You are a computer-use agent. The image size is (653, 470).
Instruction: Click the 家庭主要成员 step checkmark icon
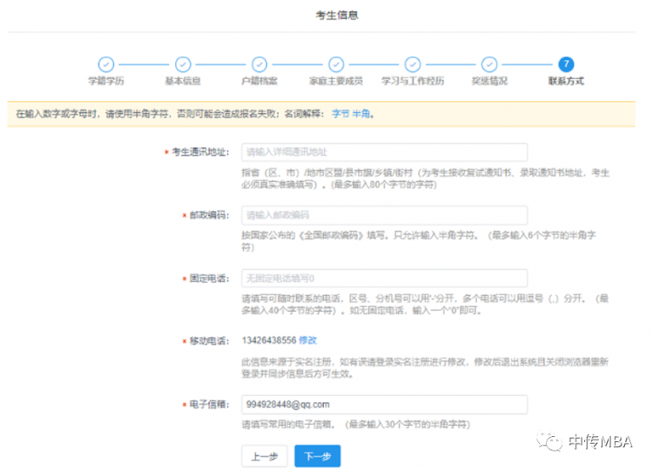tap(336, 64)
